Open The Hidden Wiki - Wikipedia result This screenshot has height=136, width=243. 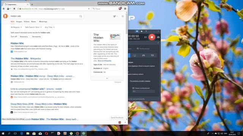(x=26, y=59)
